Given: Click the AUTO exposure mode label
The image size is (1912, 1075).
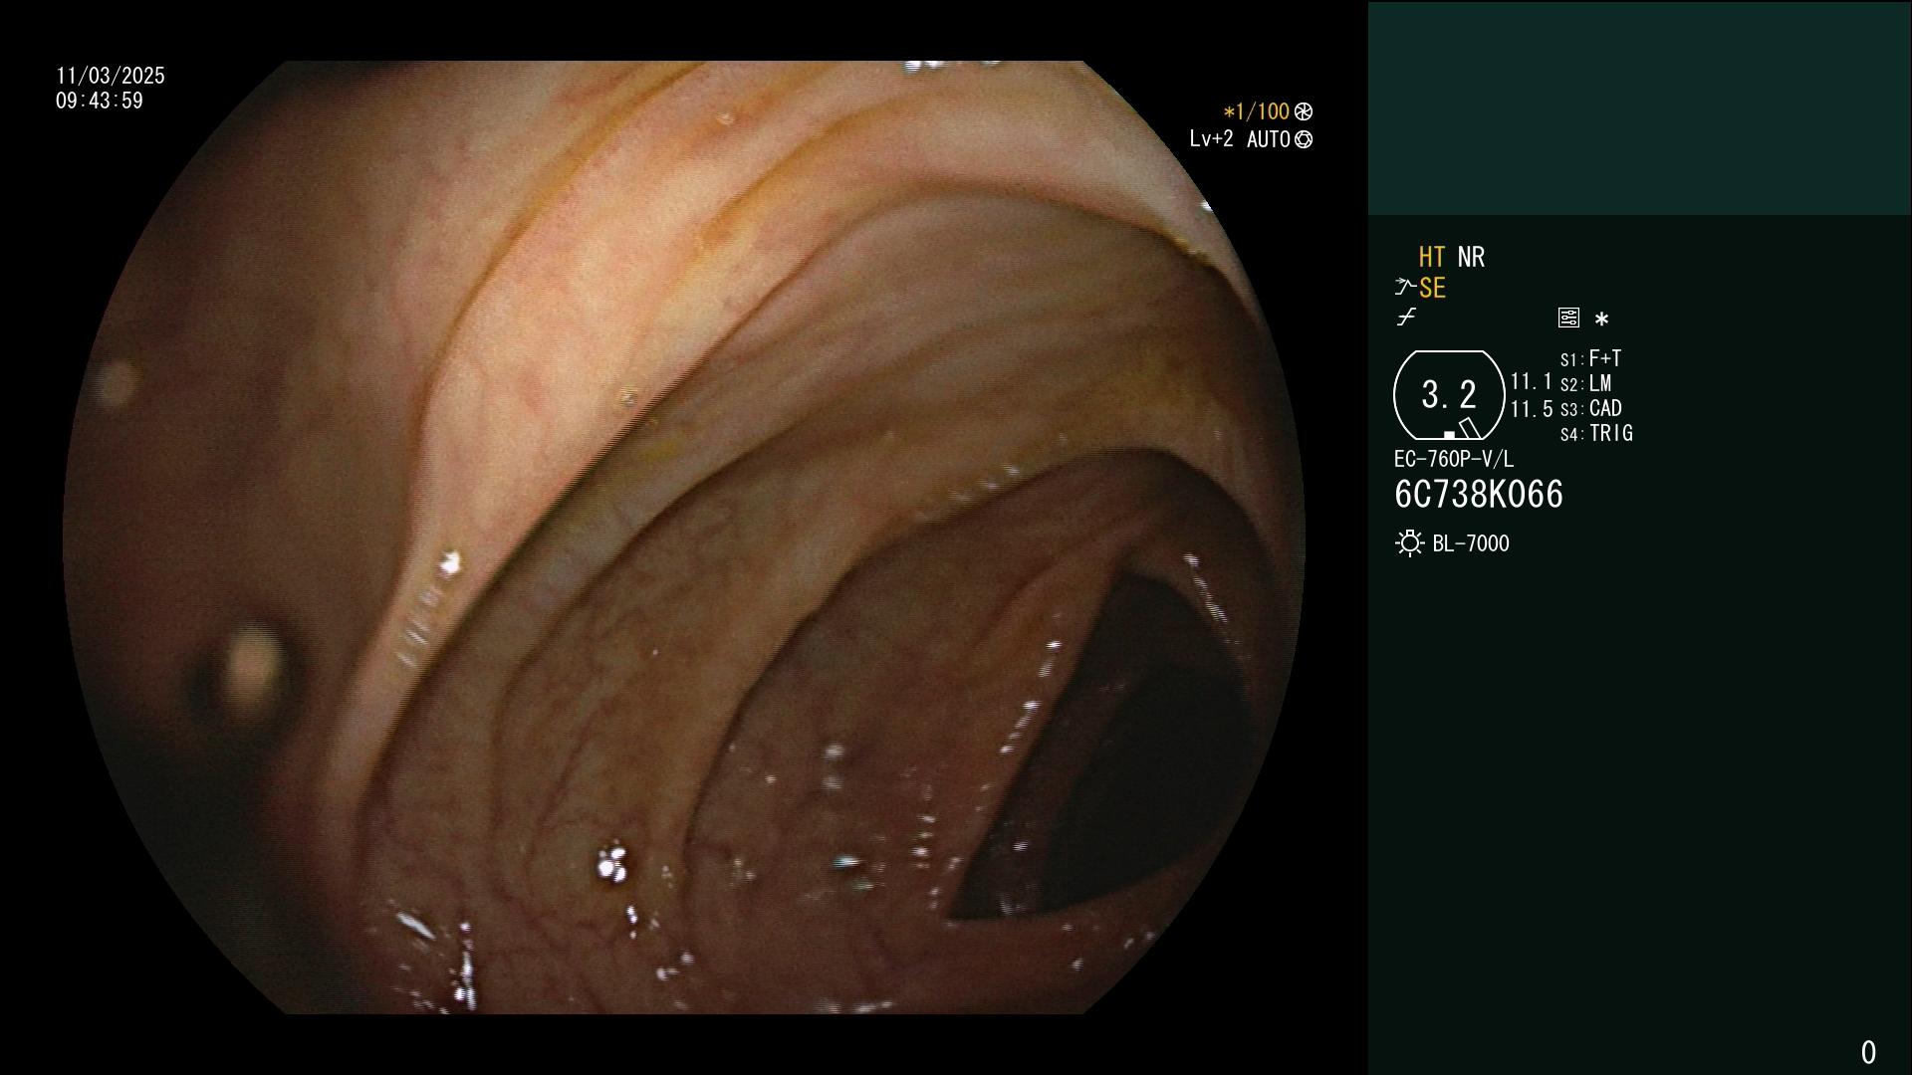Looking at the screenshot, I should [1269, 139].
